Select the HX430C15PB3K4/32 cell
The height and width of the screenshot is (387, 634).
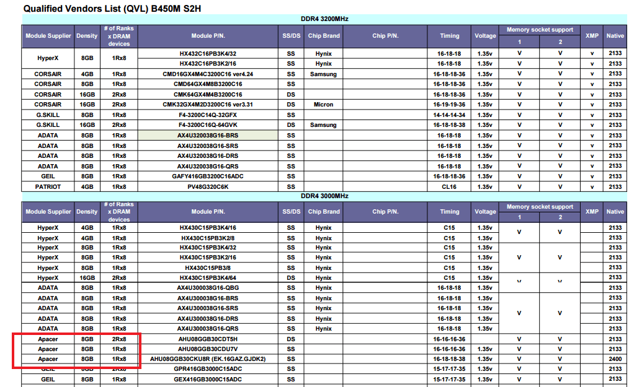(208, 248)
